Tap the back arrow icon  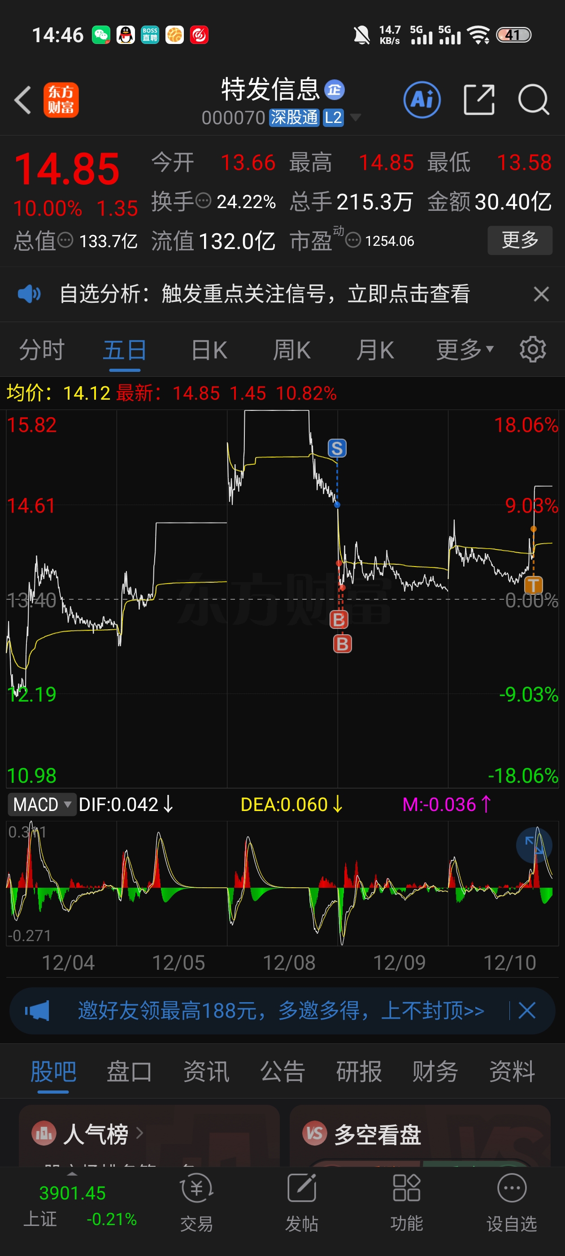point(23,100)
